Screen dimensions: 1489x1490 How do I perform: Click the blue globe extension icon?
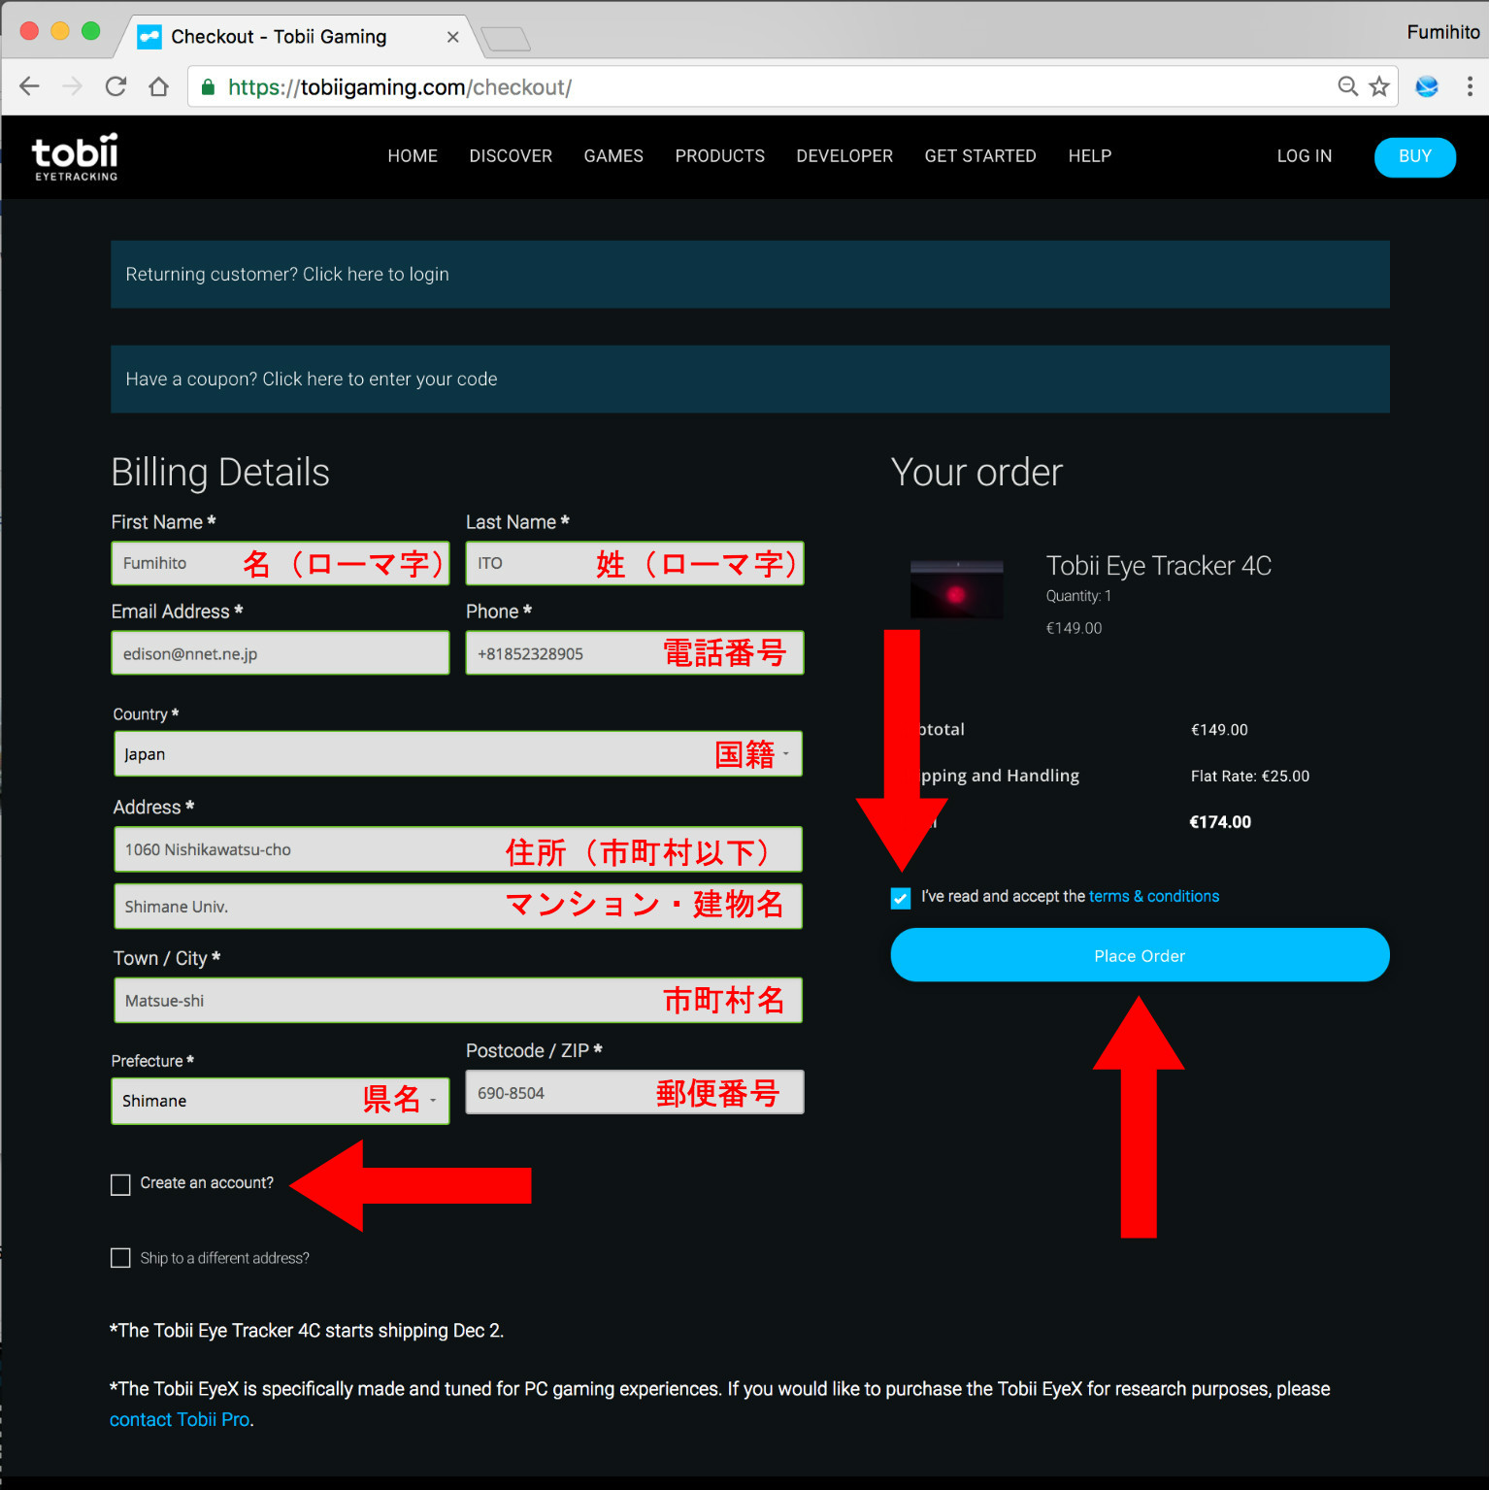(1427, 86)
